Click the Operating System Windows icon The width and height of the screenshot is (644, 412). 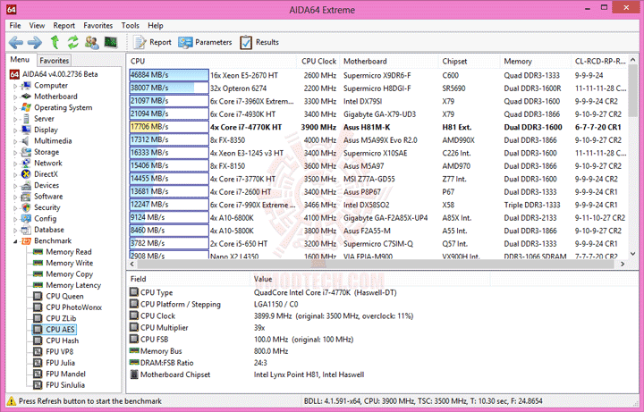(26, 107)
